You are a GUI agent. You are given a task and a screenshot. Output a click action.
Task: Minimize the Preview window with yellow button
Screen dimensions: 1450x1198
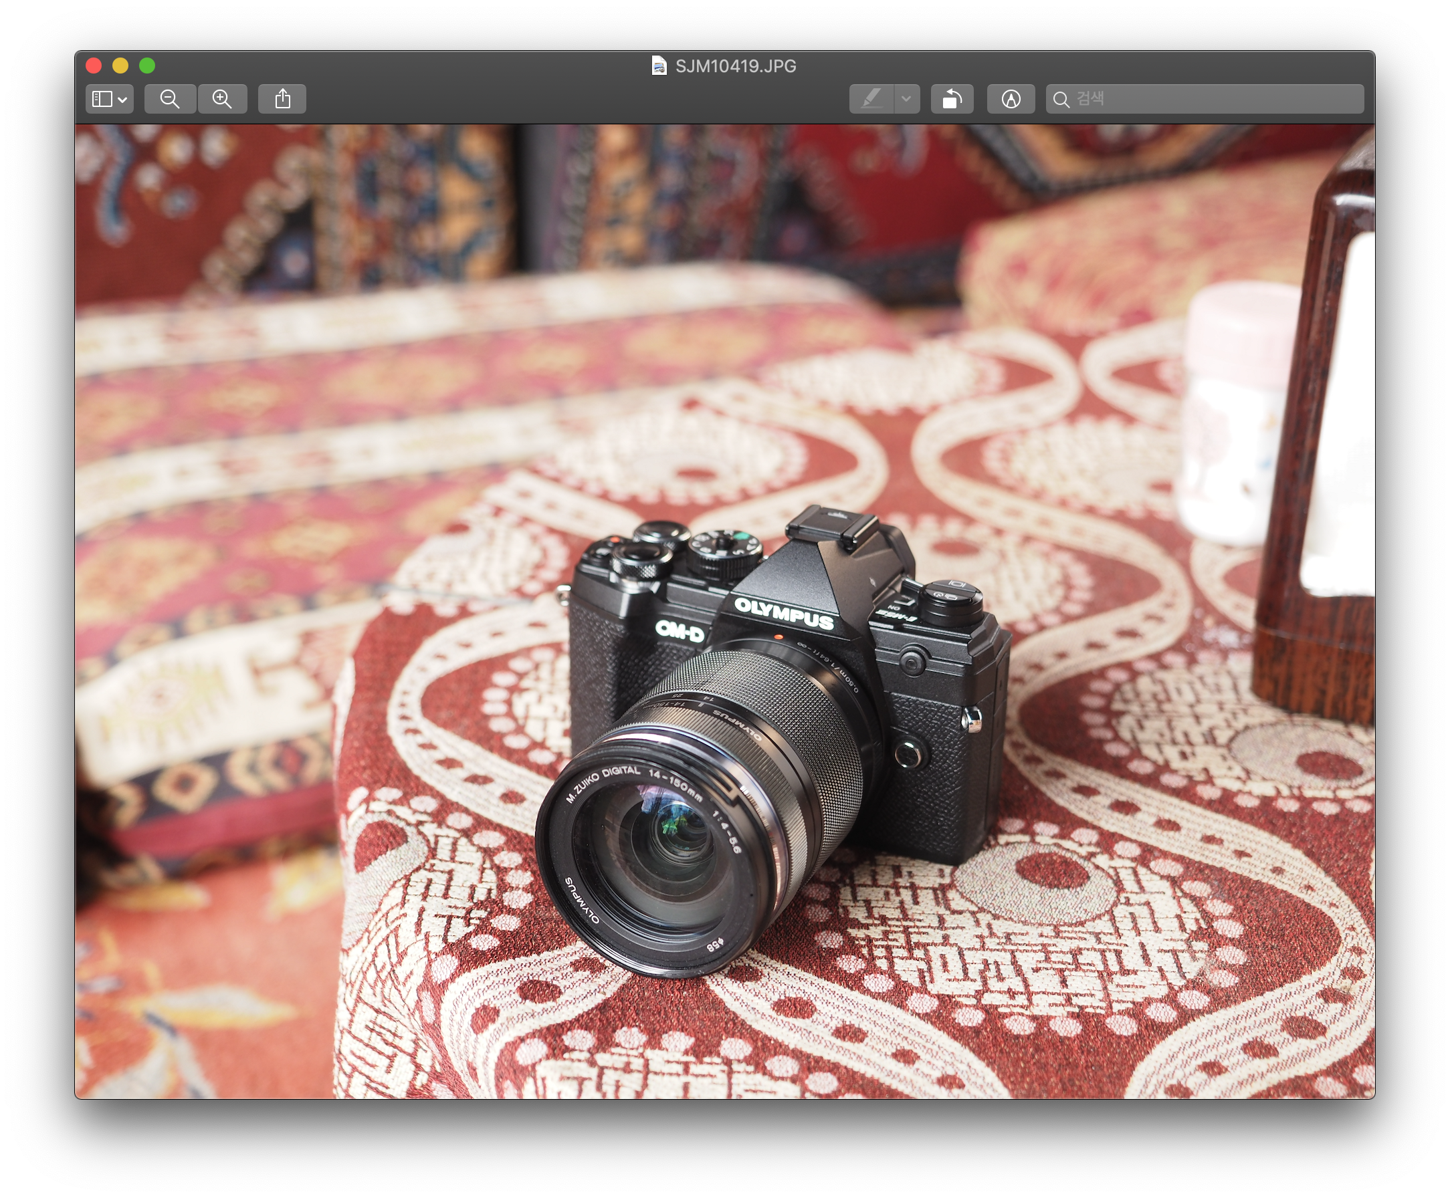pos(120,66)
